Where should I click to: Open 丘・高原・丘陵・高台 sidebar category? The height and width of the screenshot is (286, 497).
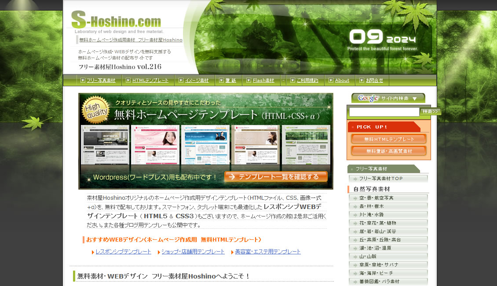(388, 240)
